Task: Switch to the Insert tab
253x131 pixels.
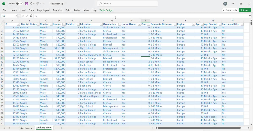Action: pos(23,10)
